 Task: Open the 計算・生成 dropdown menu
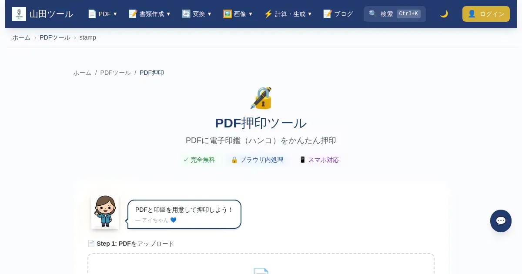point(310,14)
